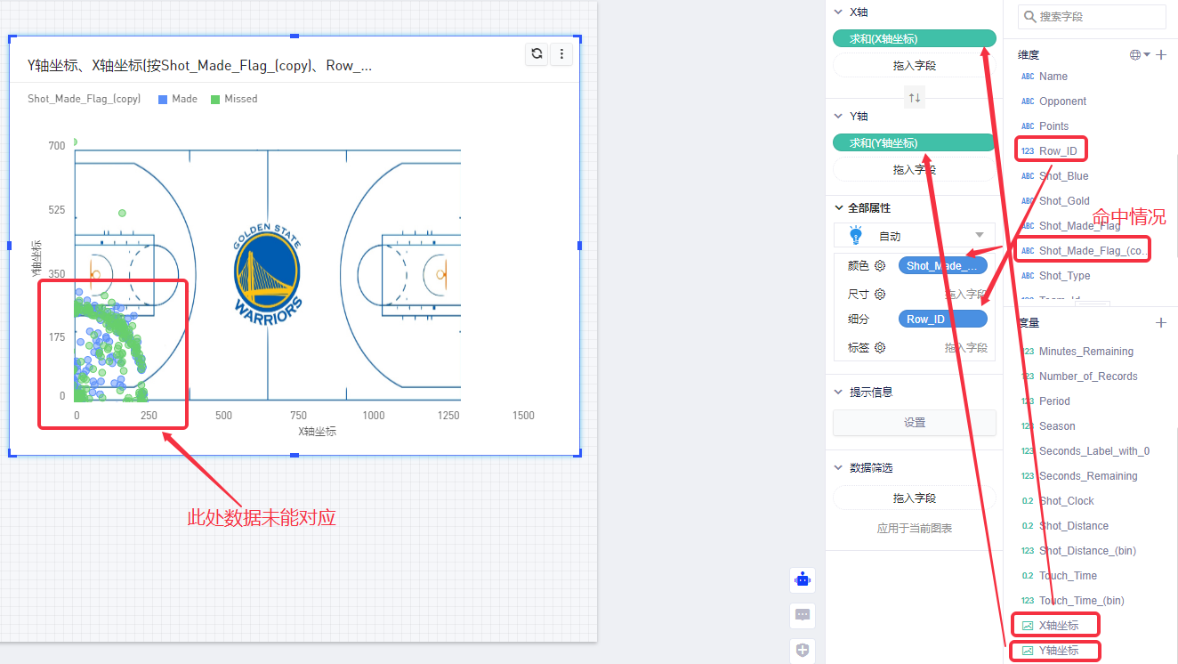Open the 尺寸 gear settings
Screen dimensions: 1178x664
(x=880, y=295)
